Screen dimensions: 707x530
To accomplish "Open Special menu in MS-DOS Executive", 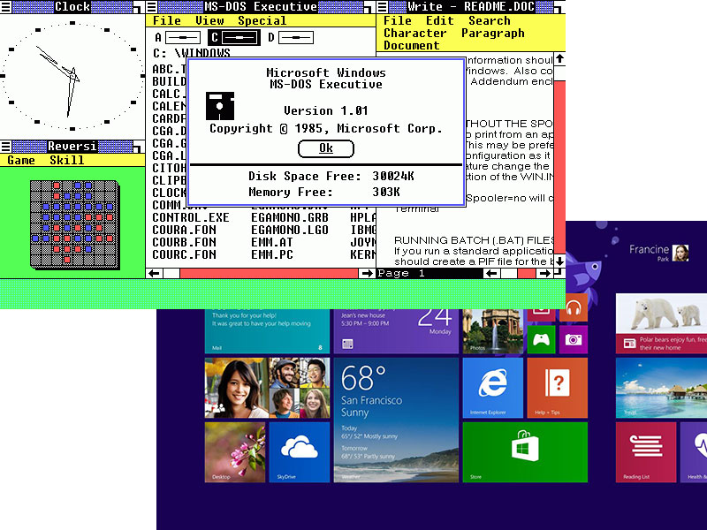I will click(x=262, y=20).
